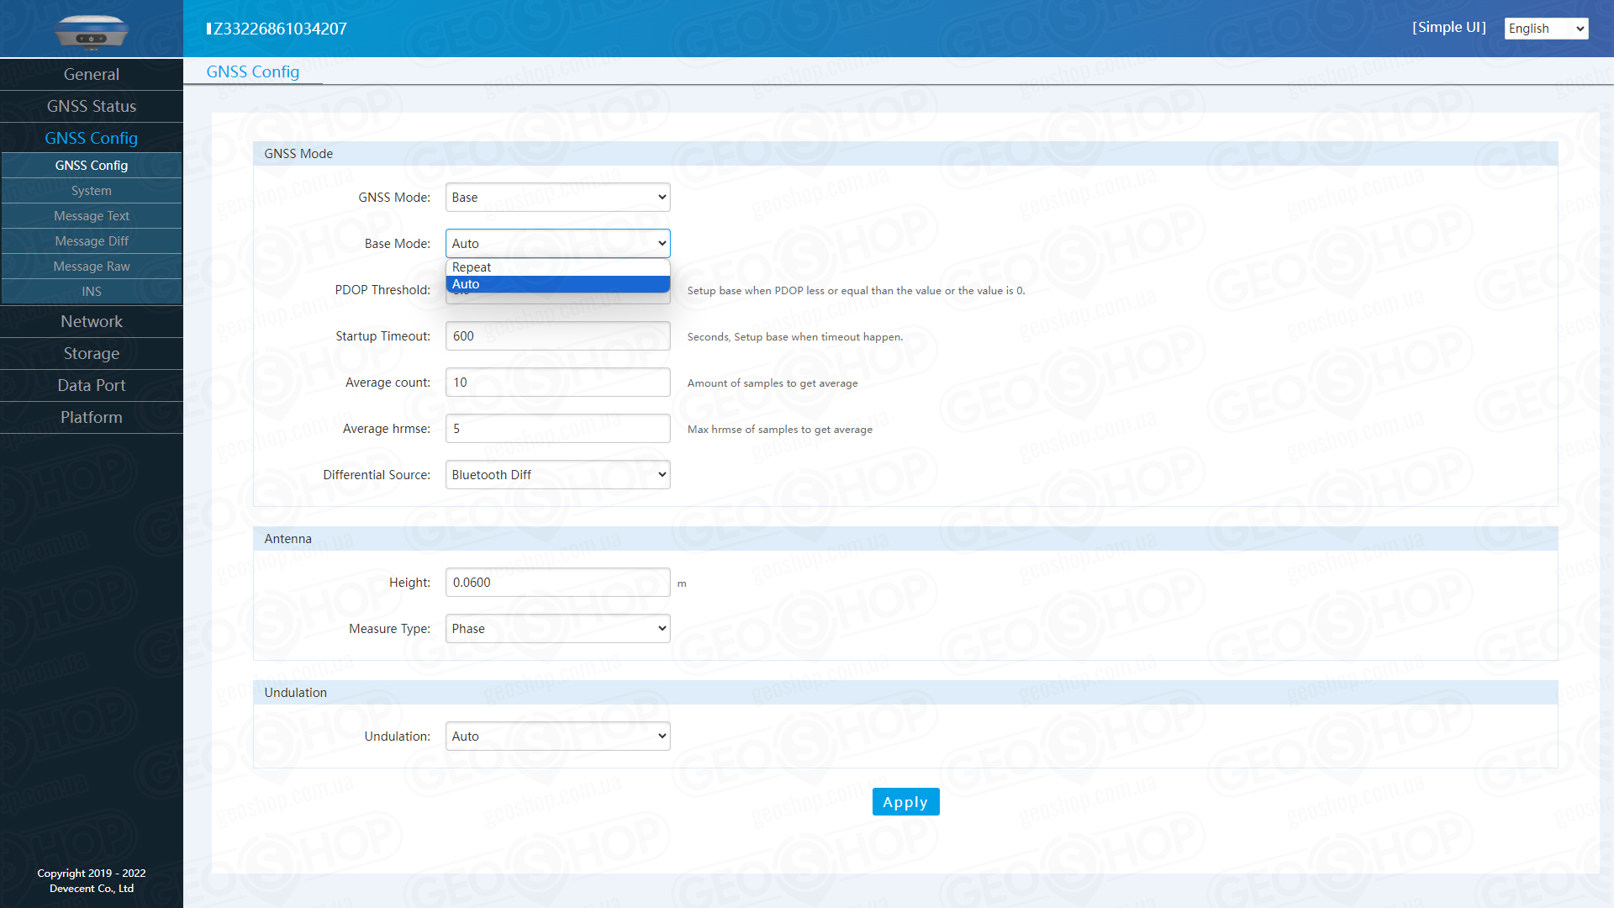This screenshot has width=1614, height=908.
Task: Click the antenna Height input field
Action: click(557, 583)
